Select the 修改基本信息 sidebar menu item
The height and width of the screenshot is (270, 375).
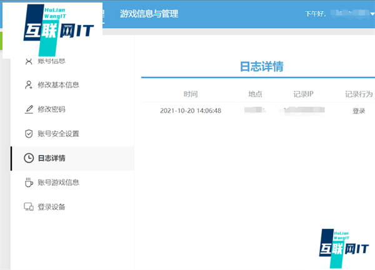pos(58,85)
